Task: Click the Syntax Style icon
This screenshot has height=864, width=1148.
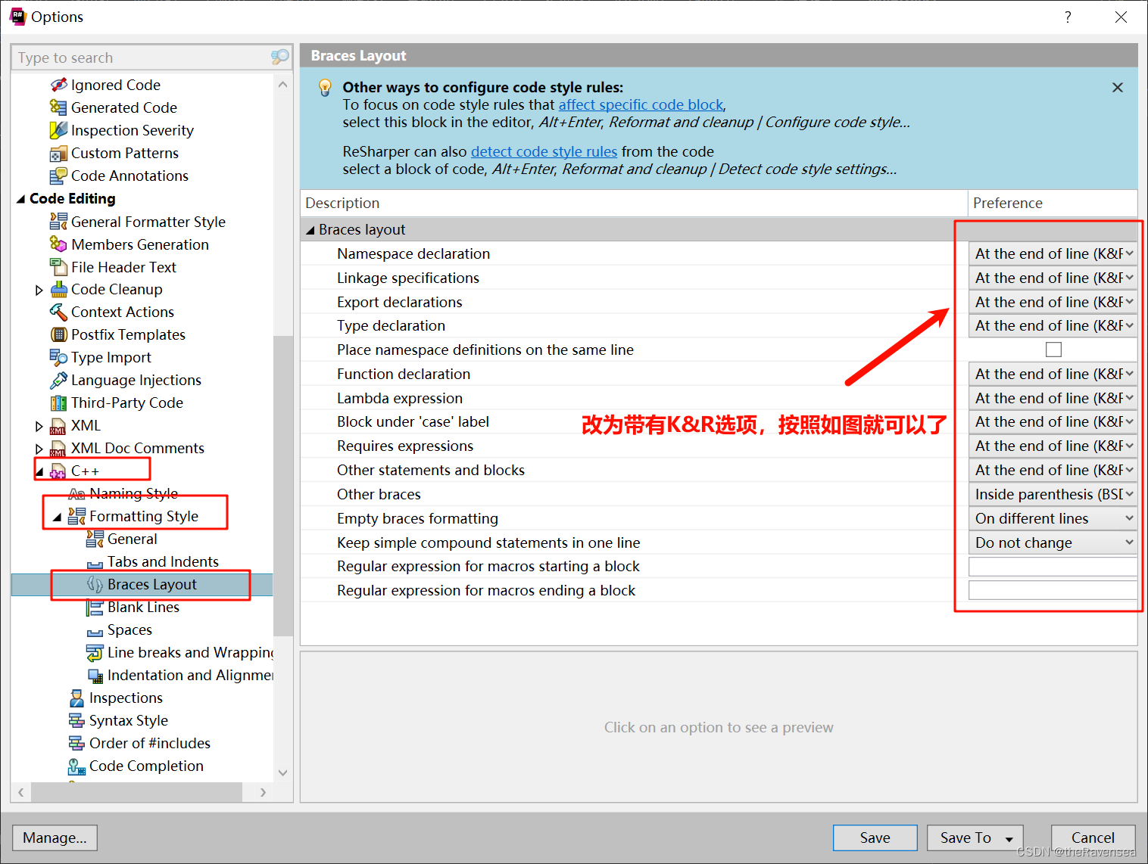Action: pyautogui.click(x=76, y=720)
